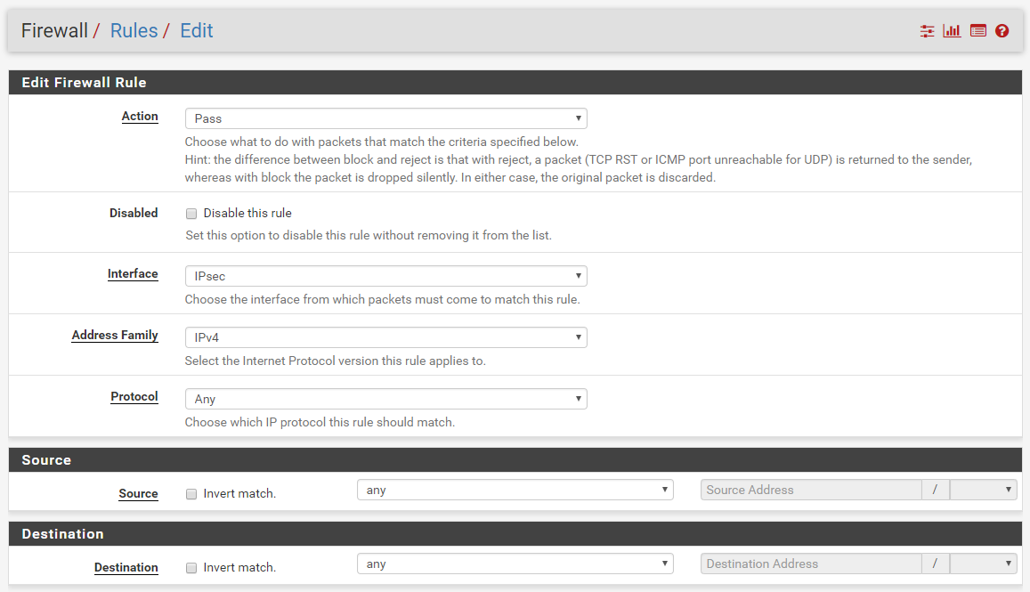Click the Edit Firewall Rule section header

point(515,82)
